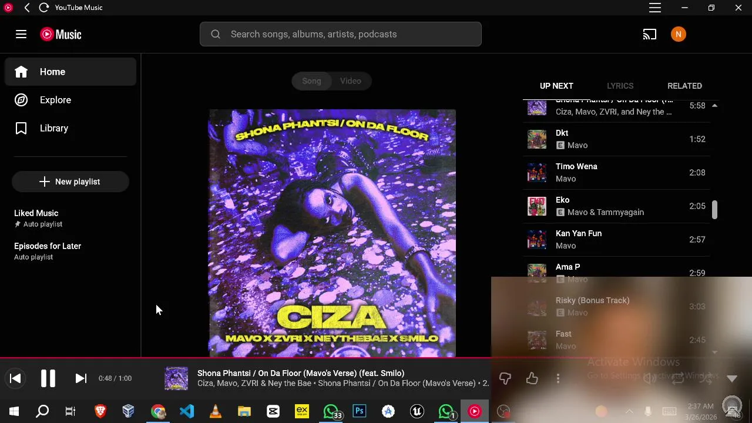
Task: Open Task View on taskbar
Action: click(x=70, y=412)
